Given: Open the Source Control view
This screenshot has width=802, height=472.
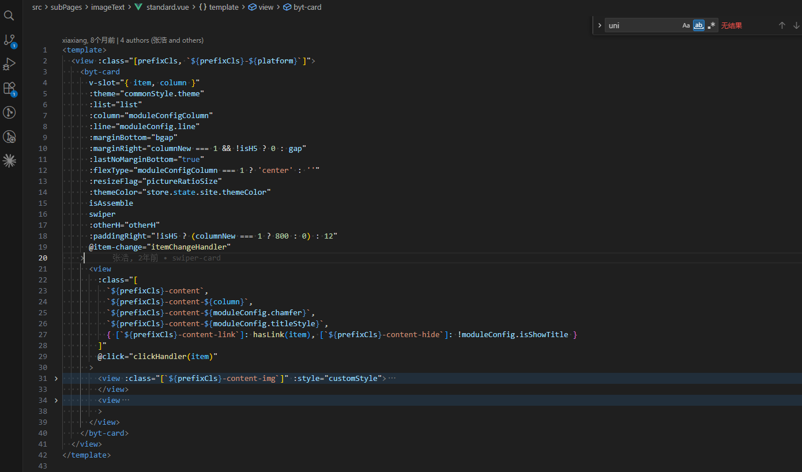Looking at the screenshot, I should click(x=9, y=40).
